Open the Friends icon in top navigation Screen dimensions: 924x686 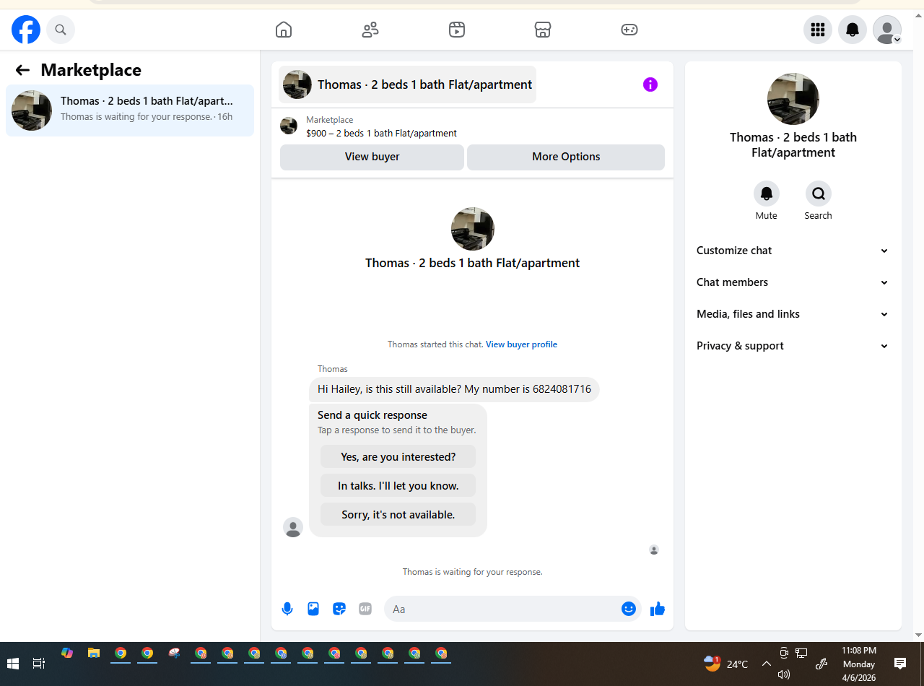[x=370, y=30]
